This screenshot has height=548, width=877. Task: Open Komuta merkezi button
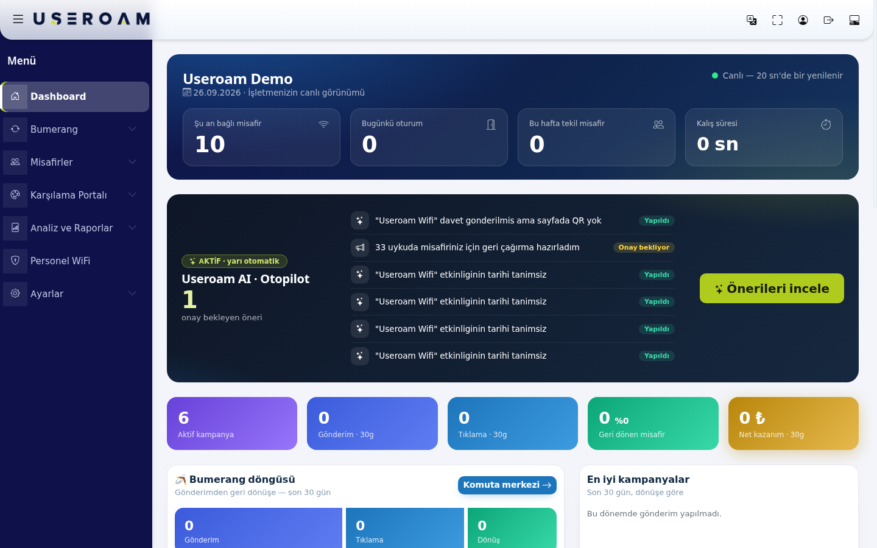coord(507,485)
